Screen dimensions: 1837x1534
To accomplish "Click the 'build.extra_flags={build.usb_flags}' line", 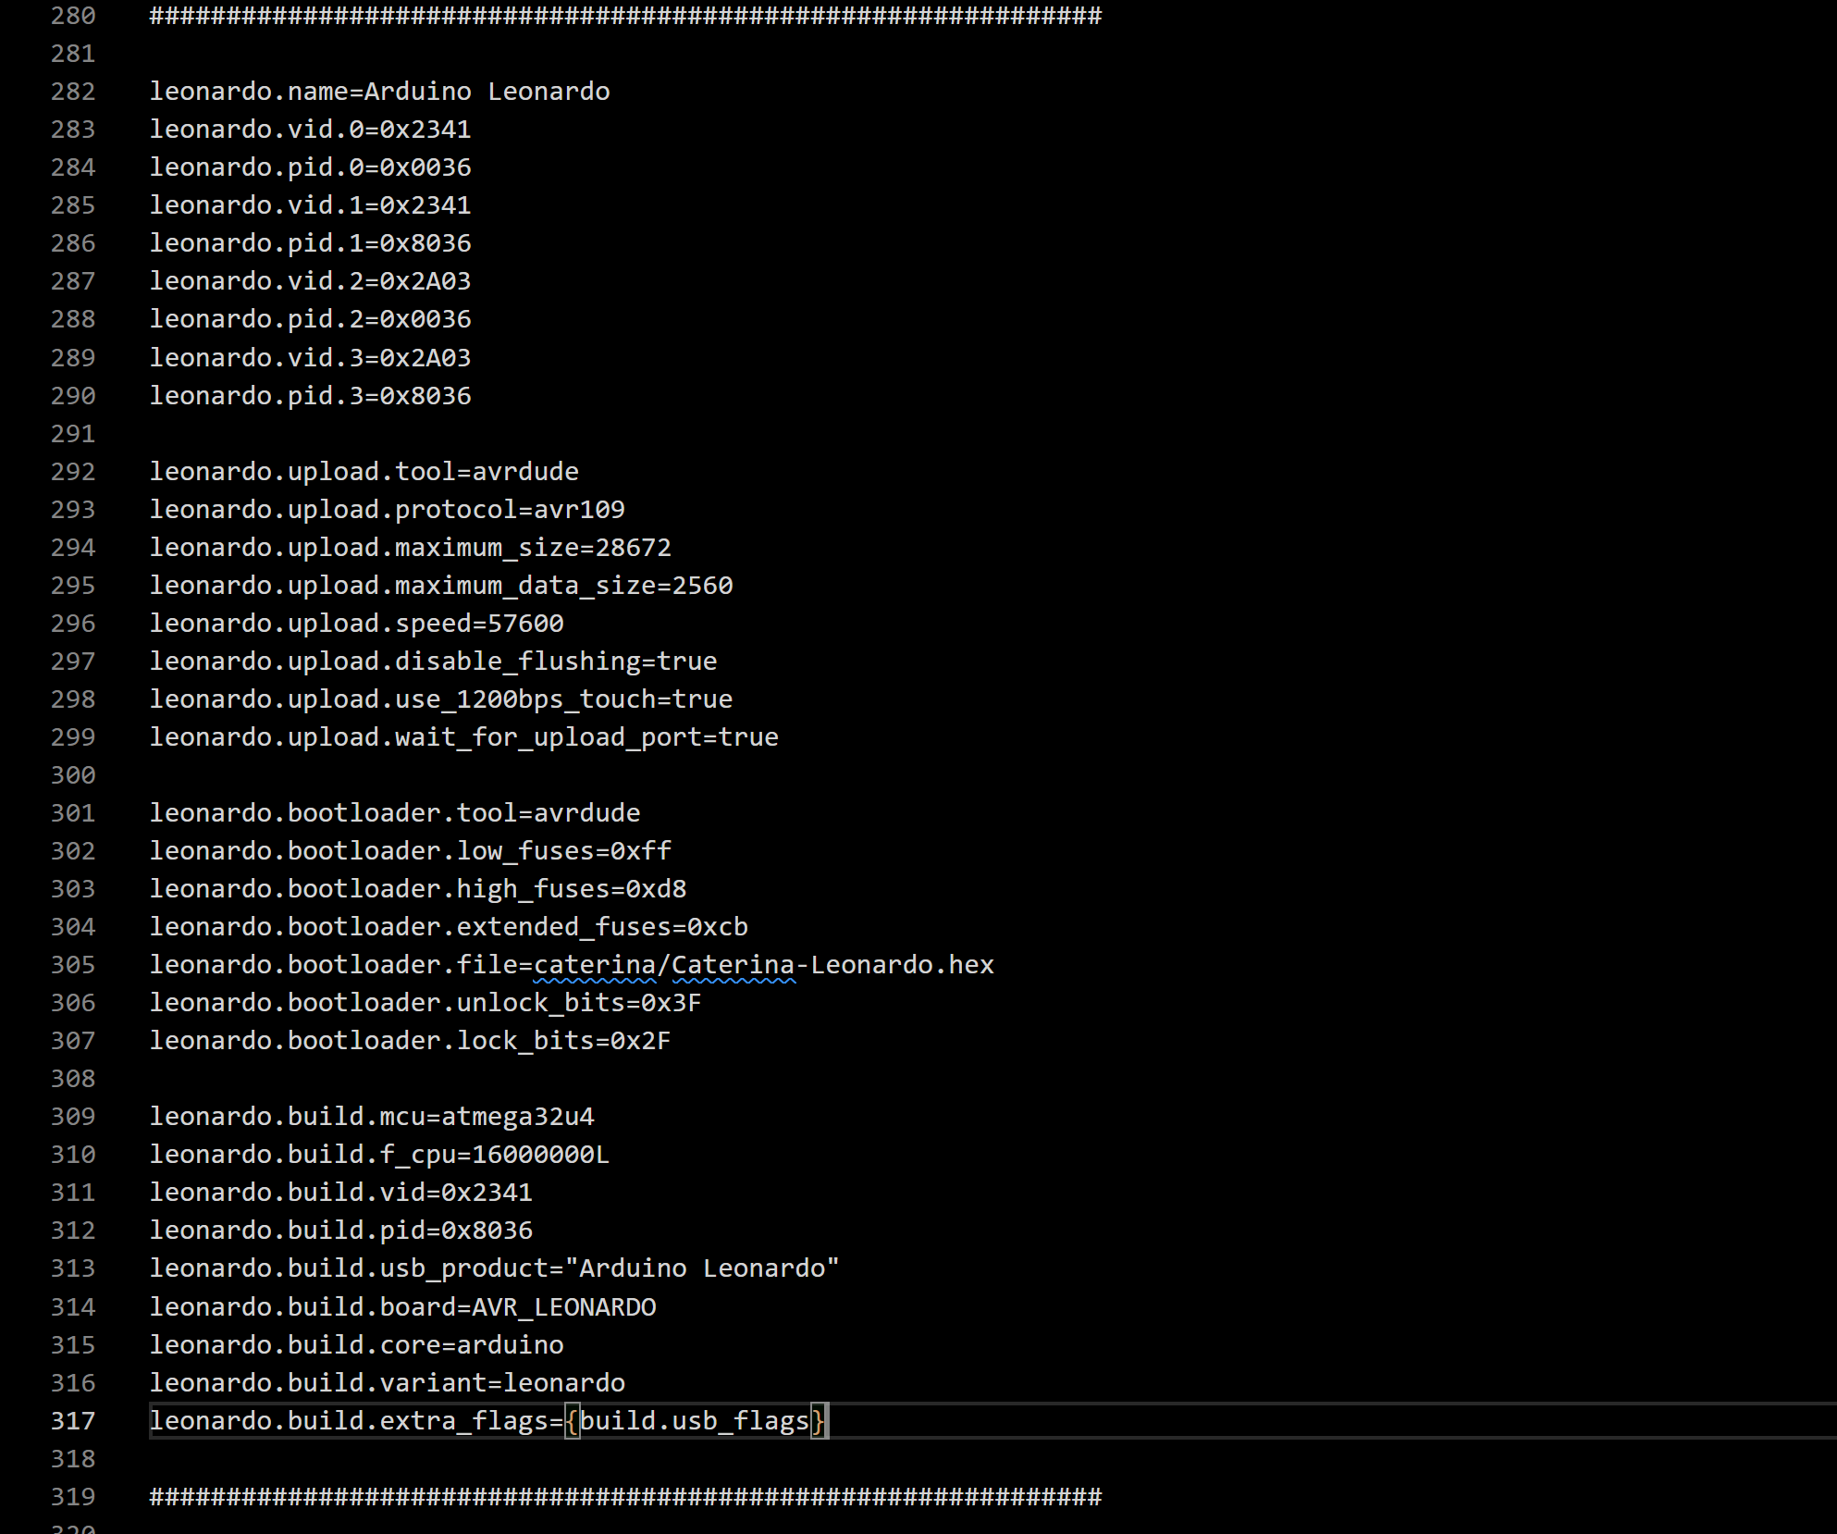I will click(x=487, y=1421).
